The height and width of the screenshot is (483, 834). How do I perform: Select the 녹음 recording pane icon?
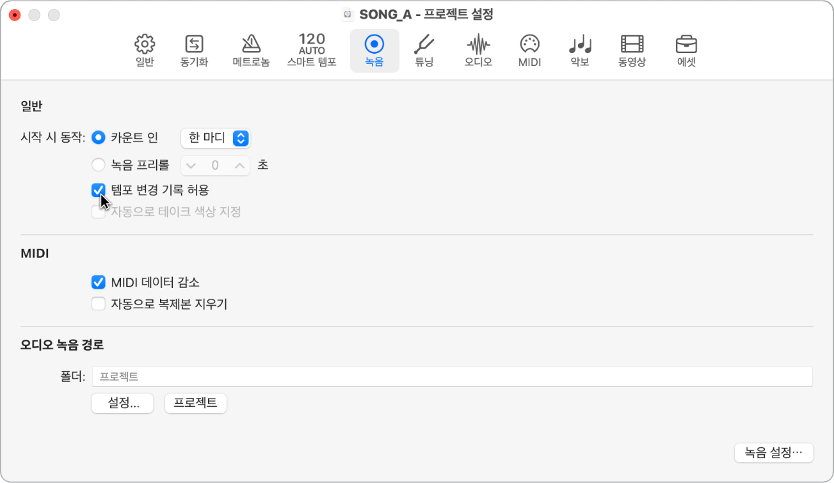pyautogui.click(x=374, y=51)
